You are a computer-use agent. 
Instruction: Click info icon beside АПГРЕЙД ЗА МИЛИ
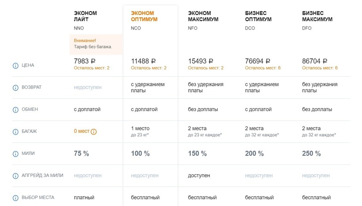coord(16,176)
